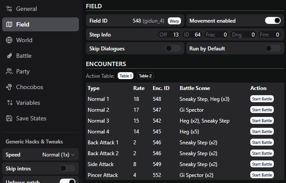Click the Heg (x5) battle scene text

(x=189, y=132)
